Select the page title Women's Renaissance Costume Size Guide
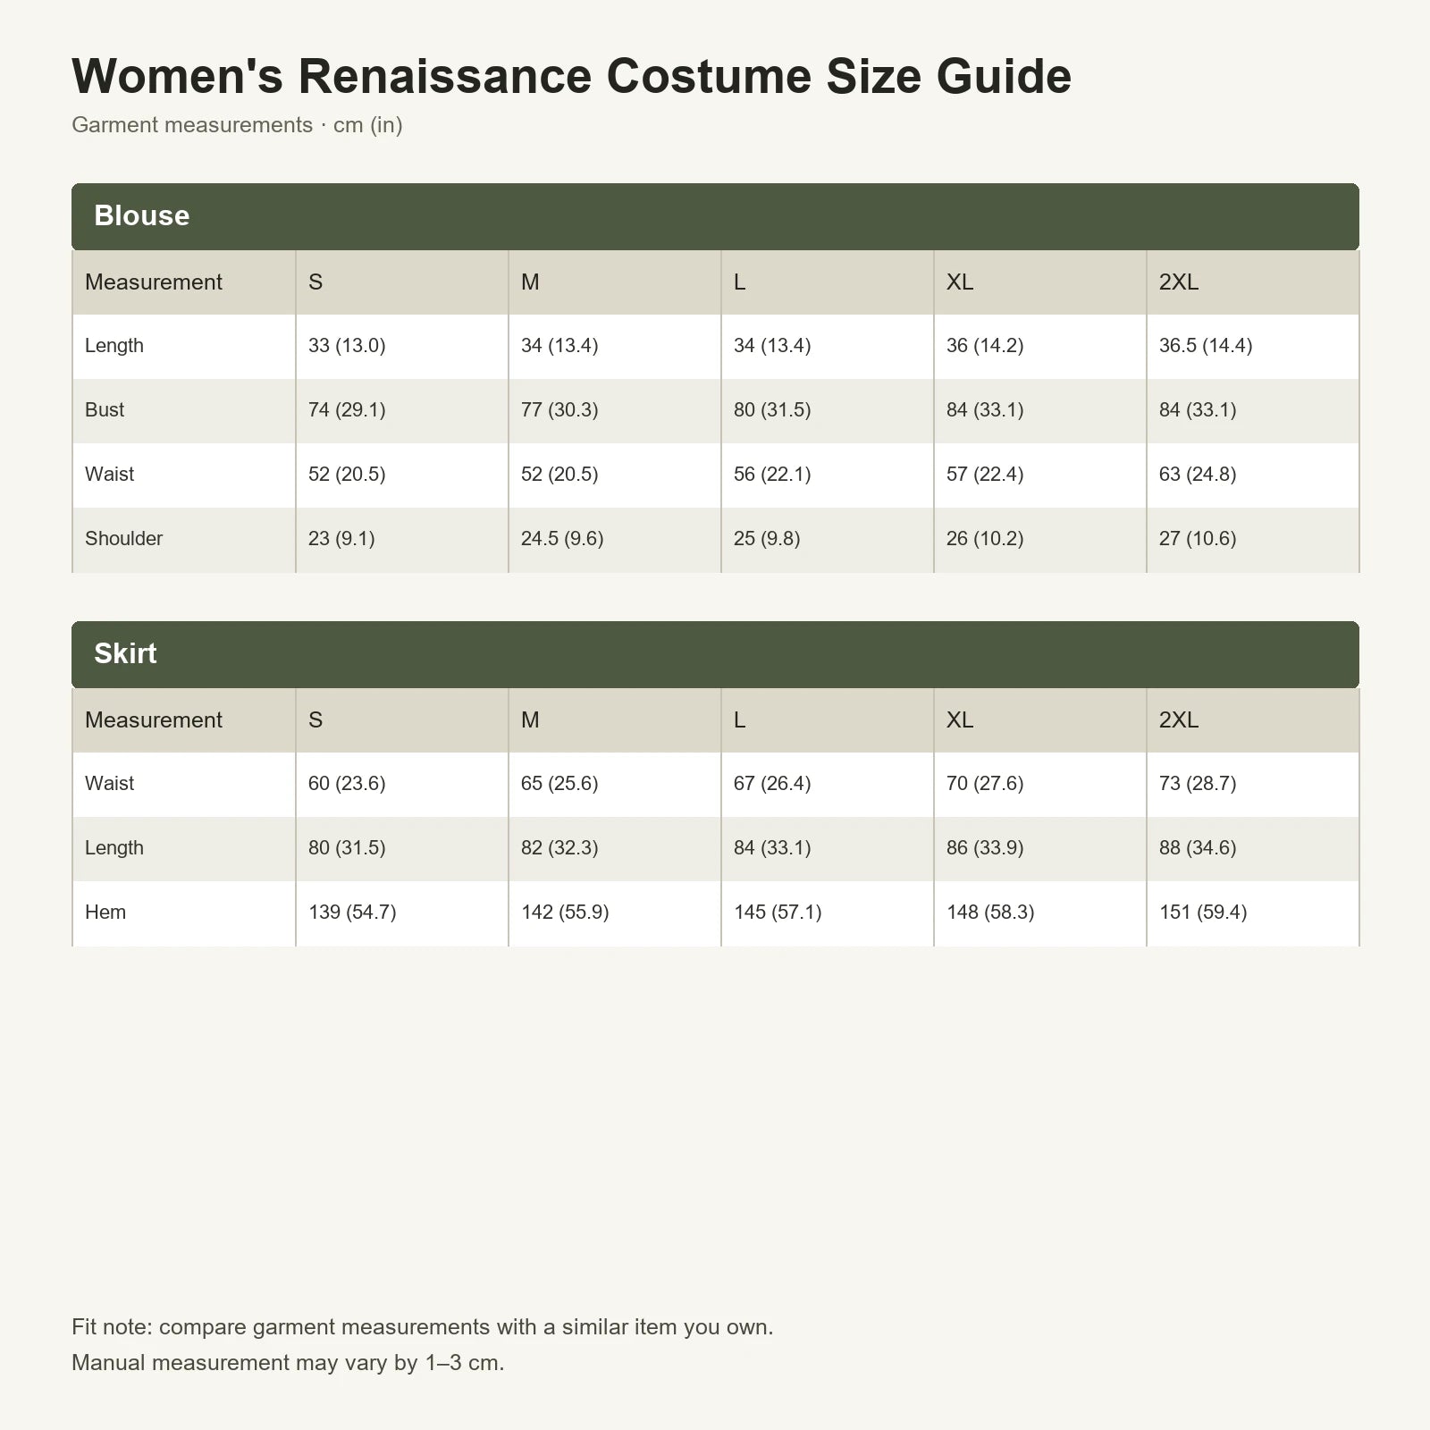 [x=571, y=76]
